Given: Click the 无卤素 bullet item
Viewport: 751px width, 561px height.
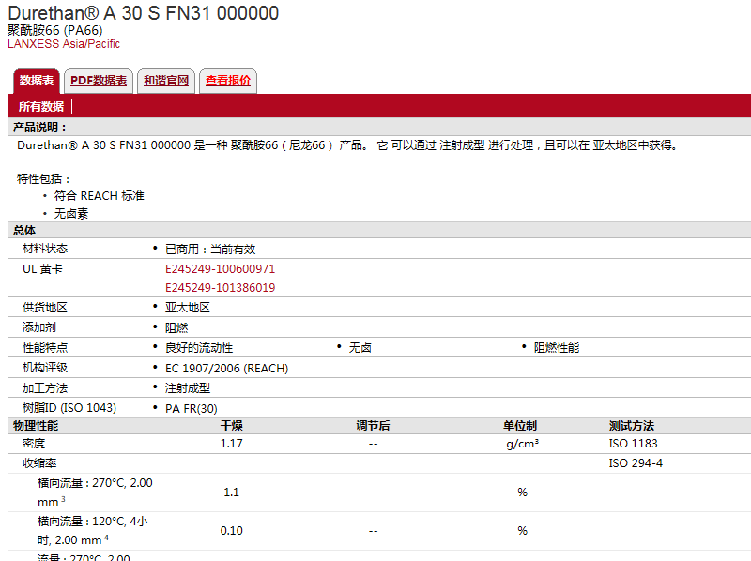Looking at the screenshot, I should 71,214.
